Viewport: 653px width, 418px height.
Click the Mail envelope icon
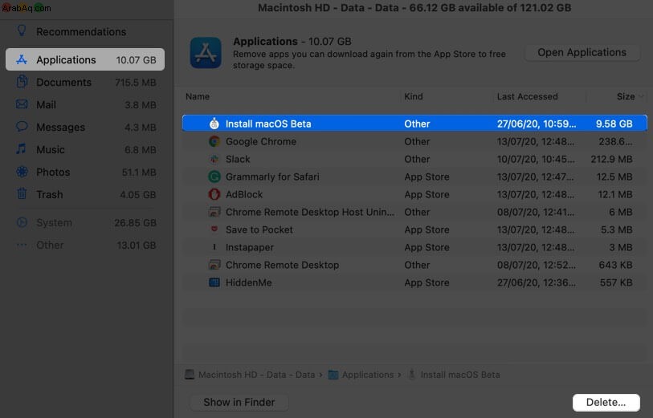point(22,104)
